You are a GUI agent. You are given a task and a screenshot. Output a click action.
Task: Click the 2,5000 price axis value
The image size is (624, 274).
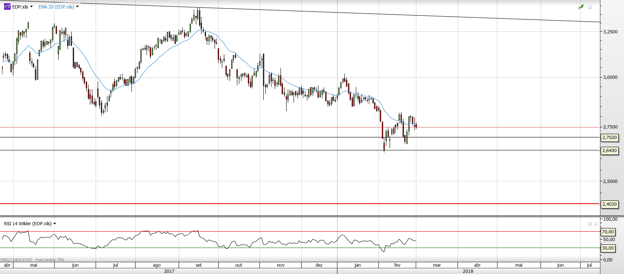coord(610,181)
